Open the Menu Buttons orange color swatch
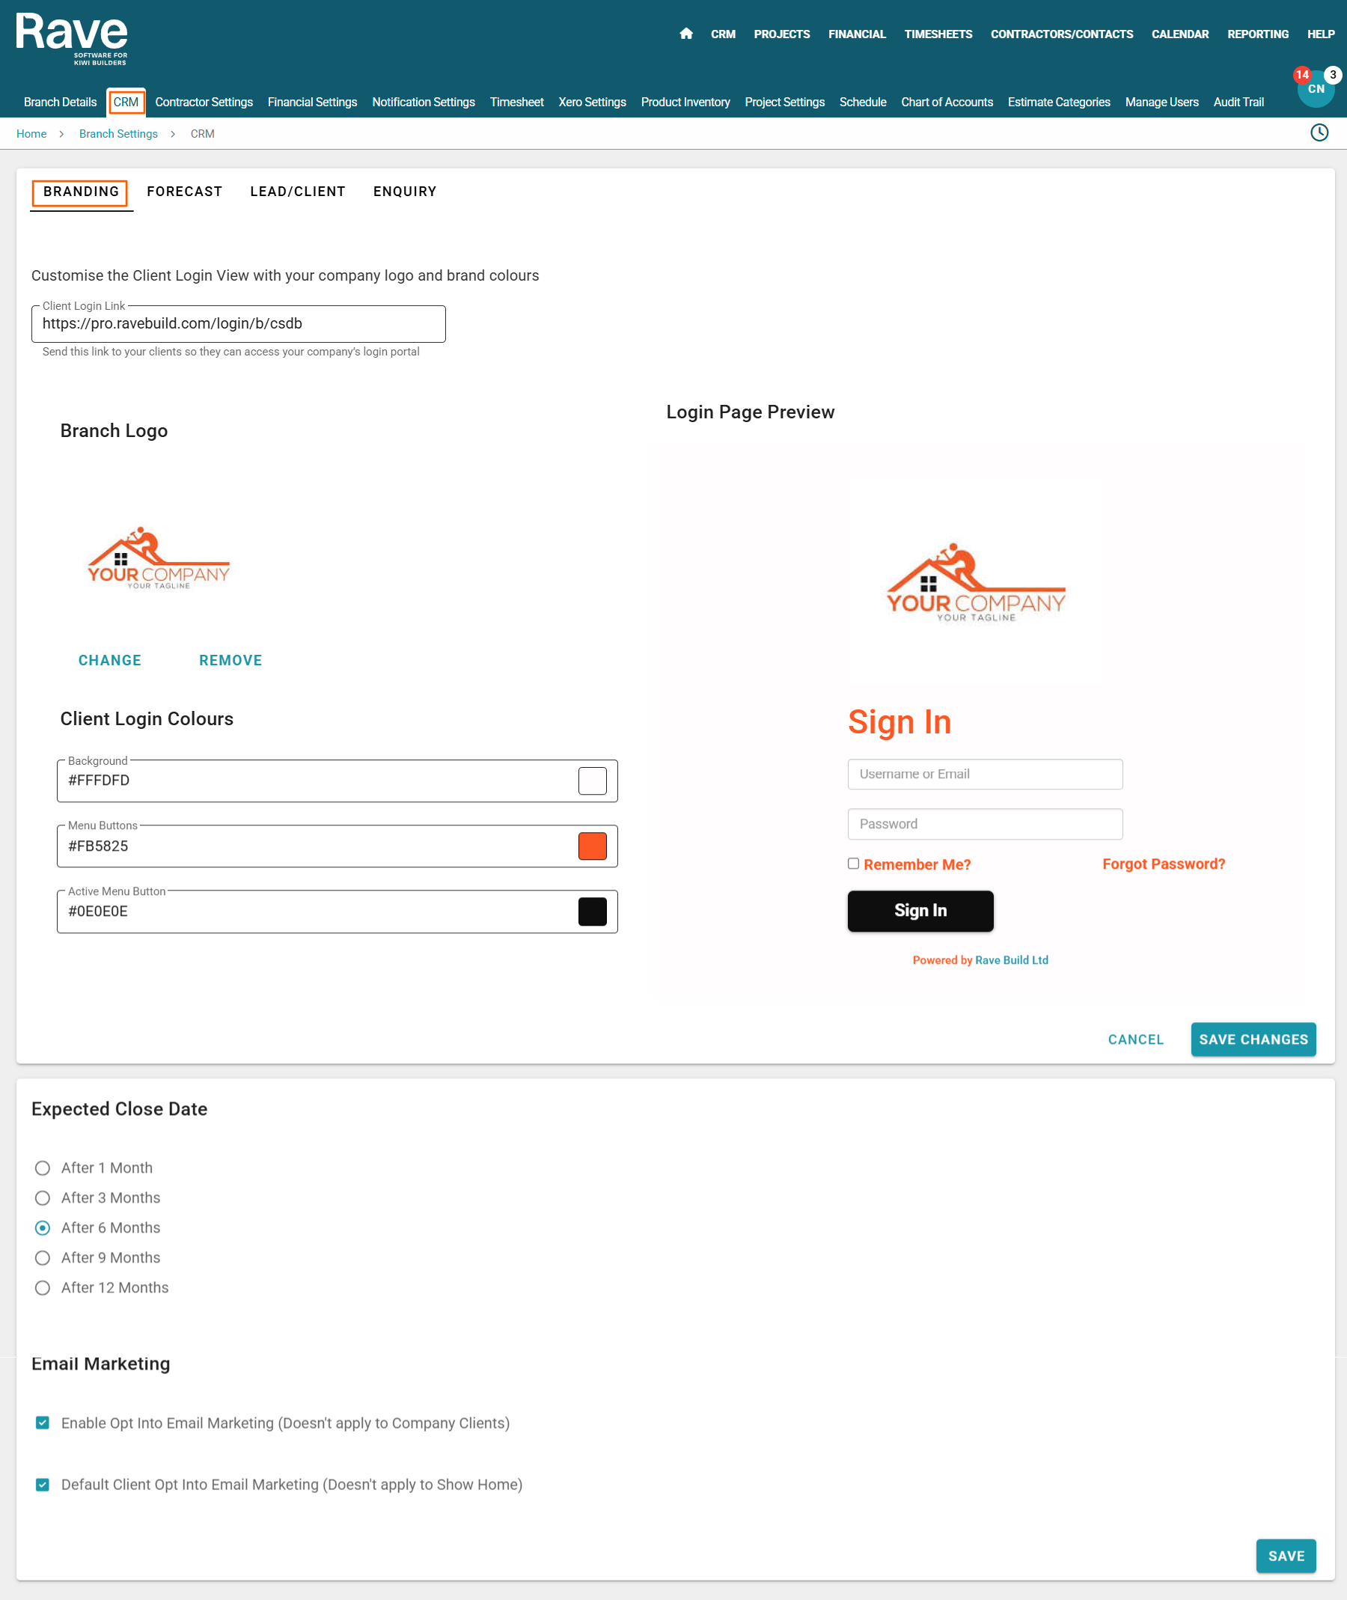 click(592, 846)
